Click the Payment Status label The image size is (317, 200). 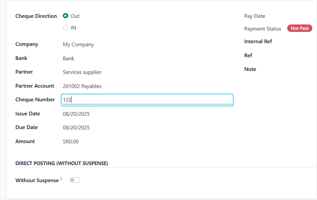pos(263,29)
